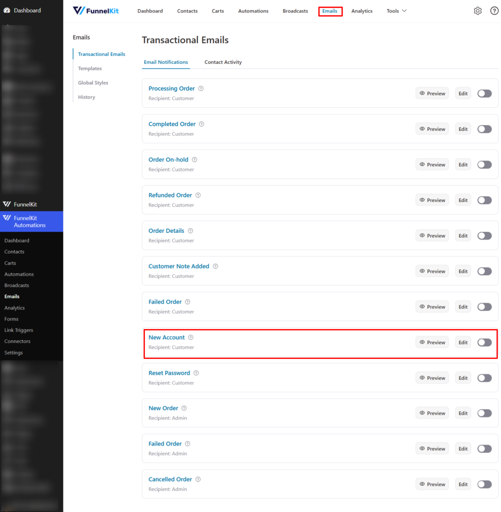Open Analytics in WordPress sidebar submenu
The image size is (501, 512).
click(x=14, y=308)
